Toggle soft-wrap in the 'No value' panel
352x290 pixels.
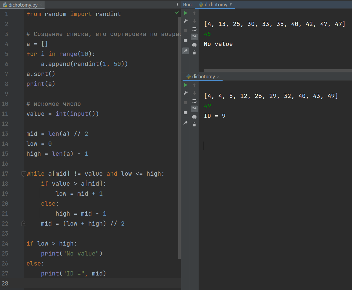point(194,29)
